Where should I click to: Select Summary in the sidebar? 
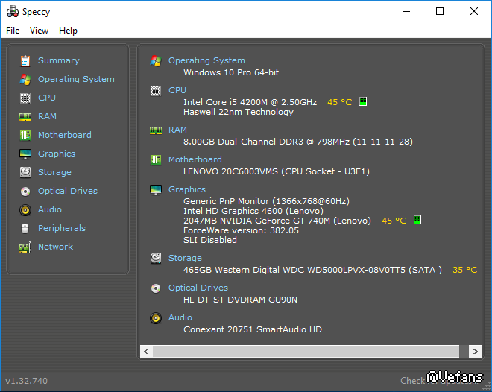(59, 60)
